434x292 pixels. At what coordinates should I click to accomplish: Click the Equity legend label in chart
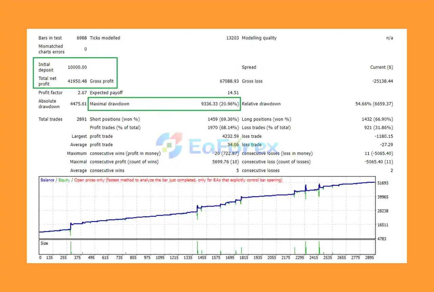pyautogui.click(x=64, y=180)
